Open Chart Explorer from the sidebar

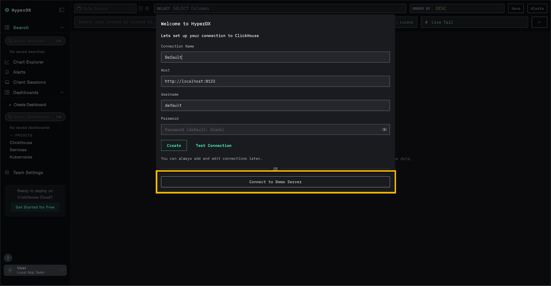pos(28,62)
